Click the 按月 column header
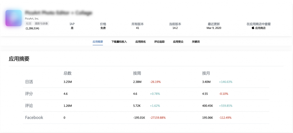 click(x=206, y=73)
